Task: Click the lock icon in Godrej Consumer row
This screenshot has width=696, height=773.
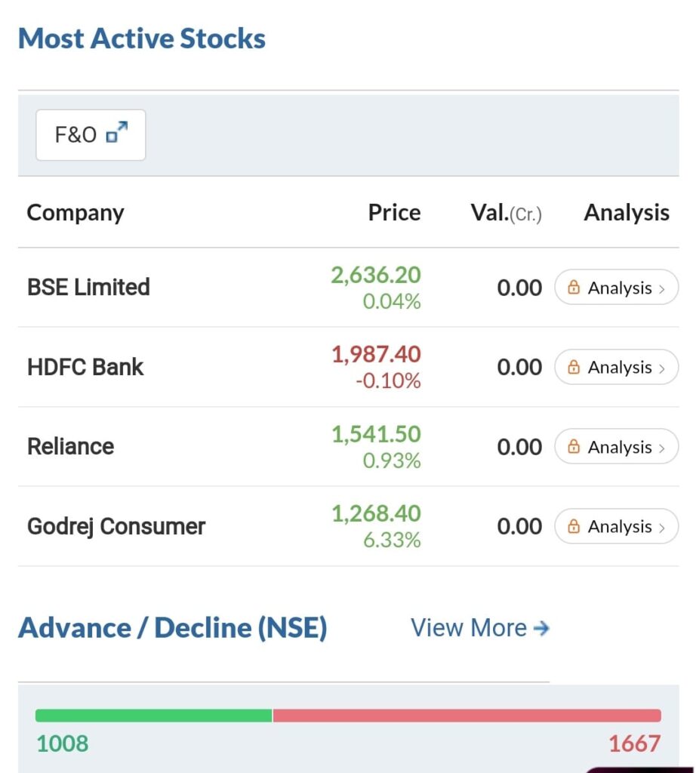Action: (573, 526)
